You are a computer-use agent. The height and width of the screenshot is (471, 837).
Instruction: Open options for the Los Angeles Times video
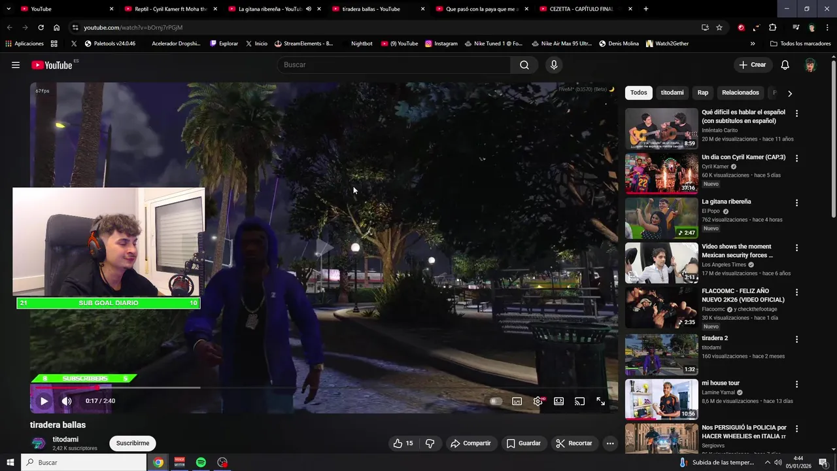[x=796, y=248]
